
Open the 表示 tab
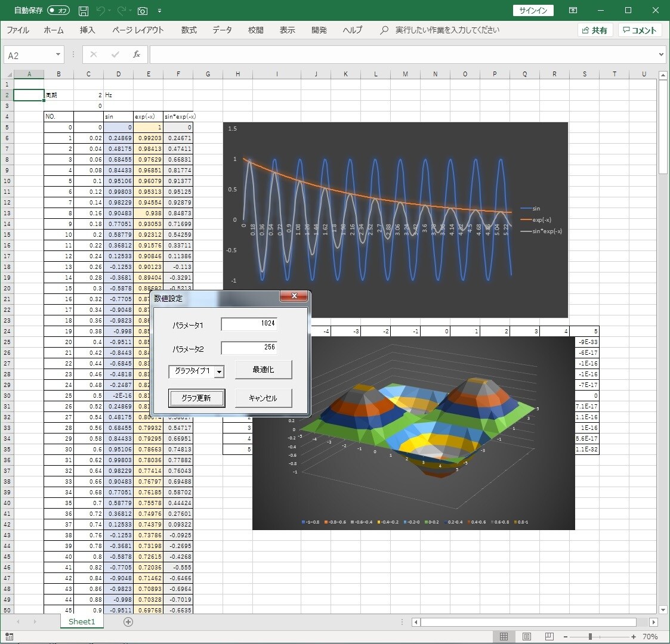(287, 30)
